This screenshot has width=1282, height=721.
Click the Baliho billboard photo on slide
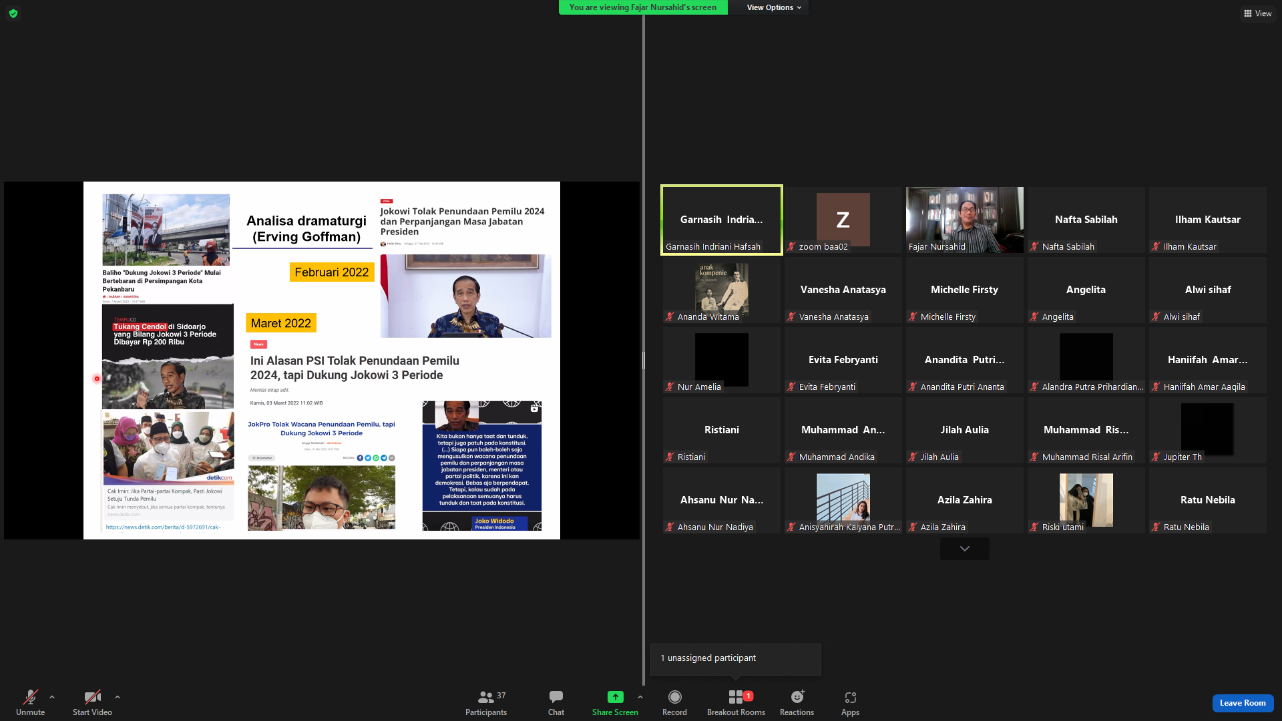166,230
